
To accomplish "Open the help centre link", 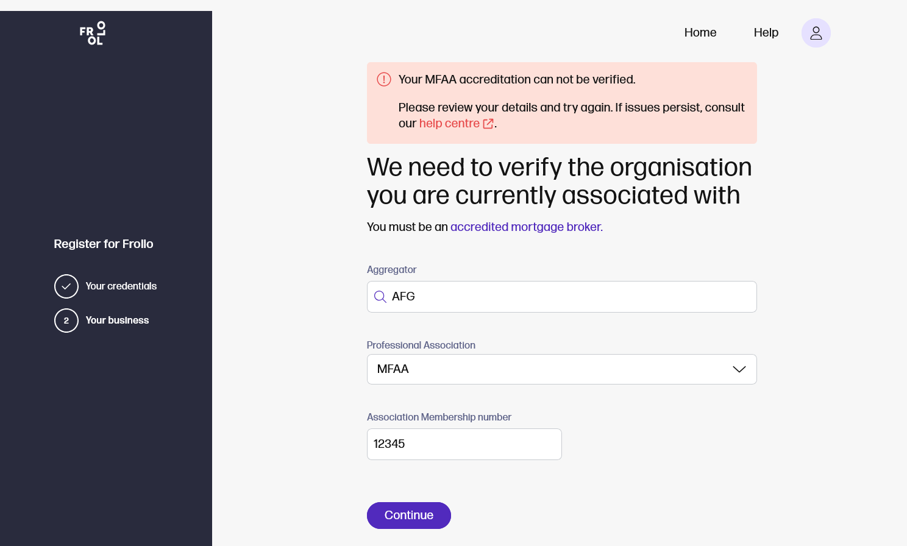I will (449, 124).
